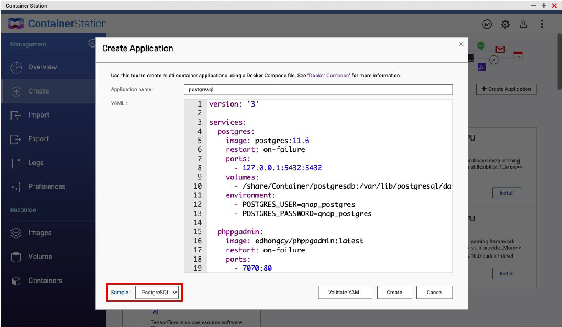The height and width of the screenshot is (327, 562).
Task: Close the Create Application dialog
Action: 461,44
